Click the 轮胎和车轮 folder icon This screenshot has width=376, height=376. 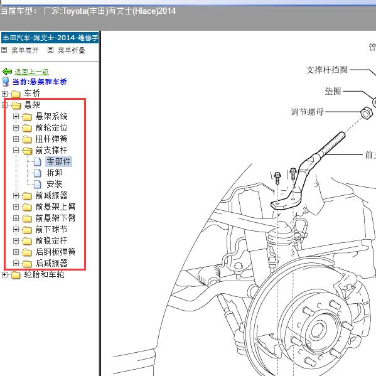16,275
